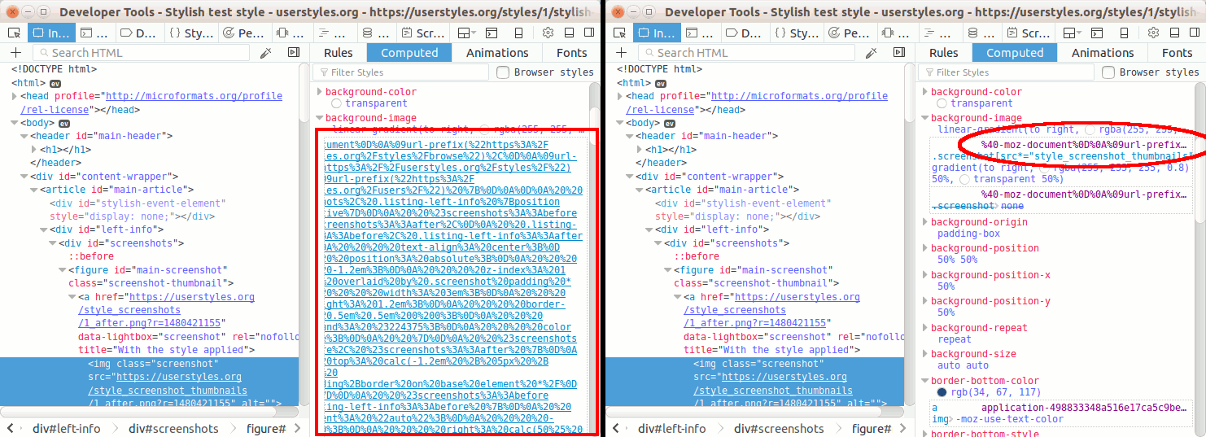The image size is (1206, 437).
Task: Open frame selector dropdown in left window
Action: (465, 33)
